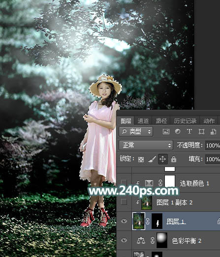Image resolution: width=220 pixels, height=257 pixels.
Task: Show the 图层 1 副本 2 layer
Action: point(124,202)
